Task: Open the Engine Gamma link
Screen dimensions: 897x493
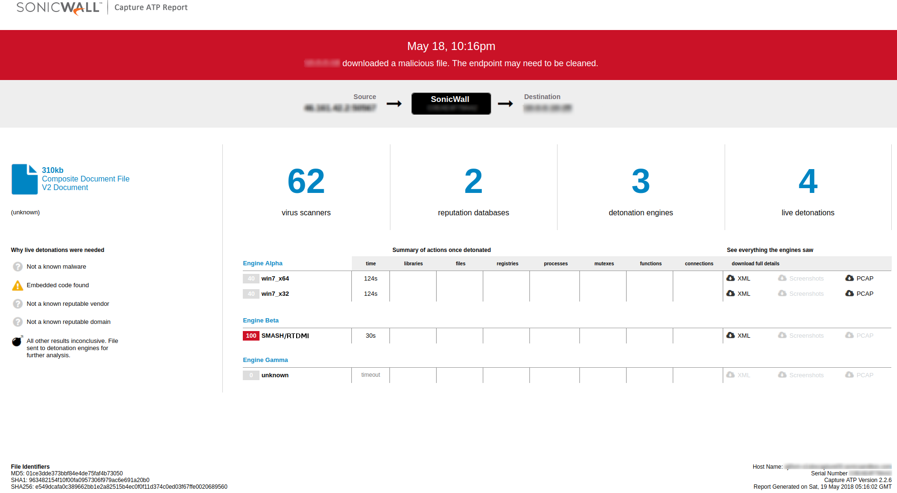Action: (x=265, y=360)
